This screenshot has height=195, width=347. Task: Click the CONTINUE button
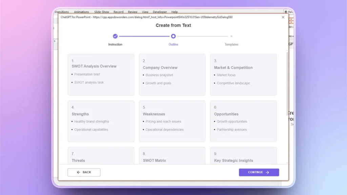click(x=259, y=172)
